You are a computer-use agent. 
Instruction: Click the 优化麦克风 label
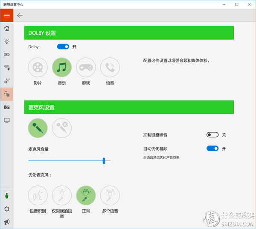tap(40, 175)
